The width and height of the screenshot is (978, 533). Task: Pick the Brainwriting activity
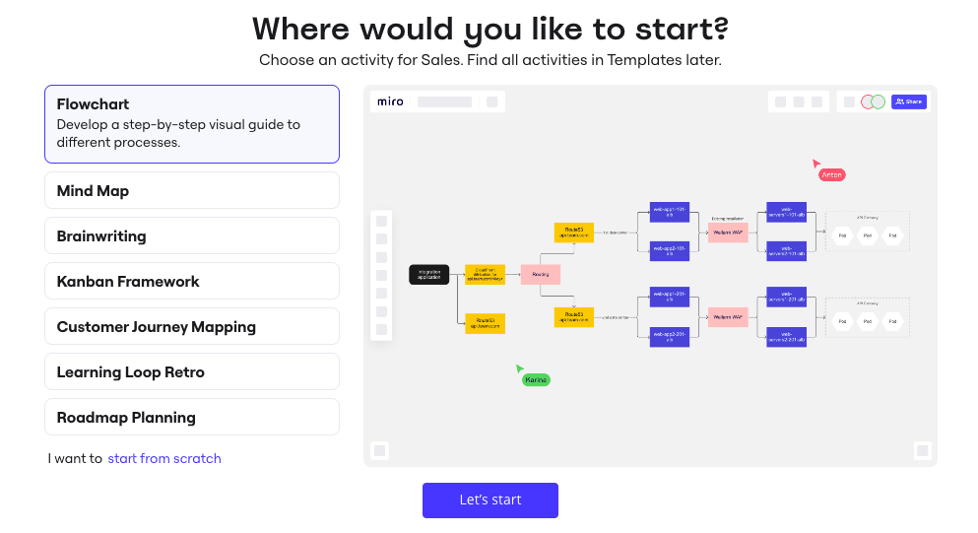(192, 236)
